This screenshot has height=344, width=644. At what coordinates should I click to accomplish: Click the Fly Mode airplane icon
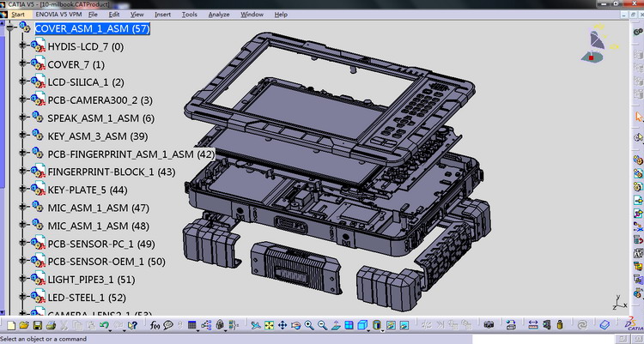pyautogui.click(x=256, y=325)
